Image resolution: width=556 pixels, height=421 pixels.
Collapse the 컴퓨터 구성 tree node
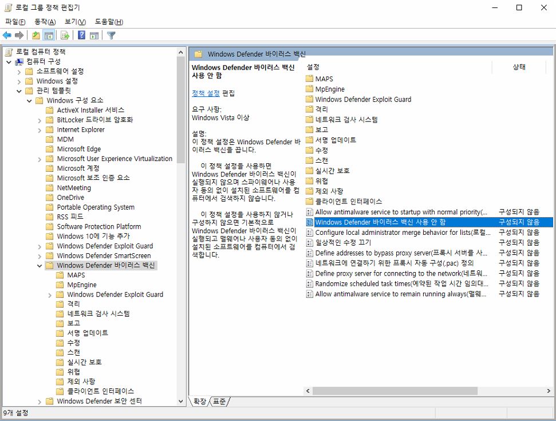pyautogui.click(x=9, y=62)
